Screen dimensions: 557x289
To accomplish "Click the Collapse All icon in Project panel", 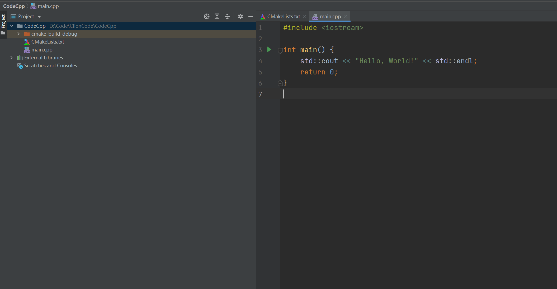I will click(227, 16).
